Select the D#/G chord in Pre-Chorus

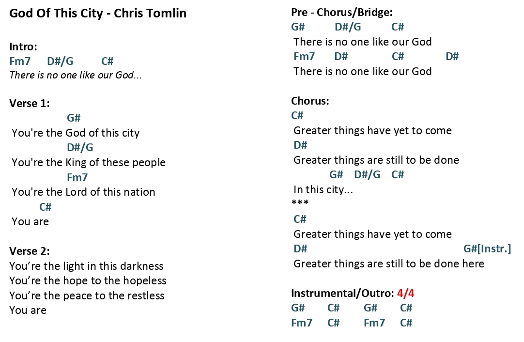point(348,27)
